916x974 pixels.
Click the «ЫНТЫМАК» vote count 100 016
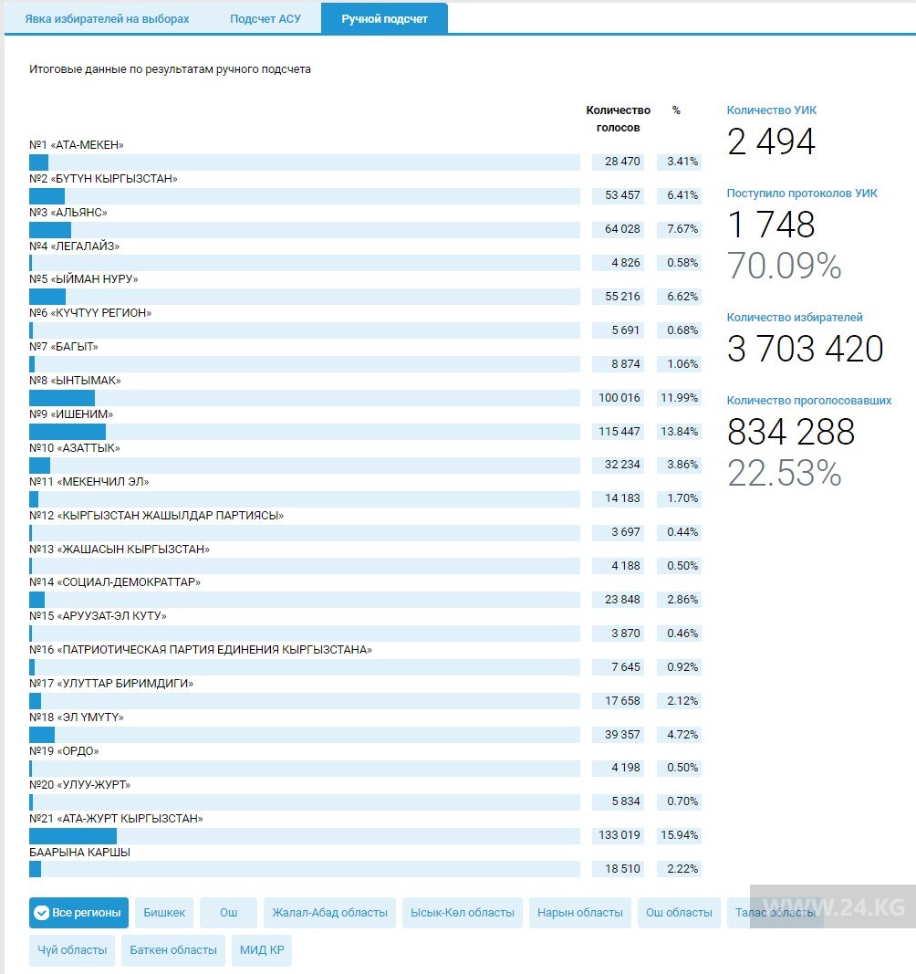[618, 398]
